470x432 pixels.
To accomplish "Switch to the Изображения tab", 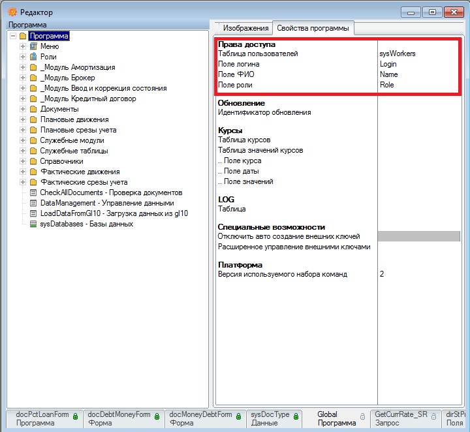I will [245, 28].
